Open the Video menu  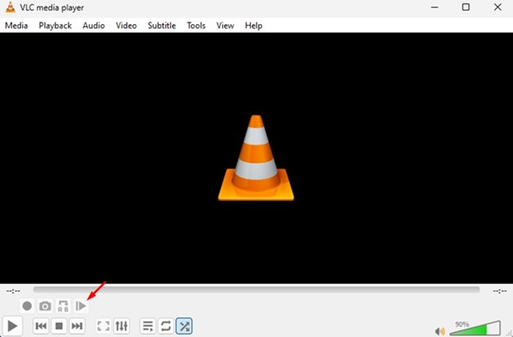pos(126,26)
